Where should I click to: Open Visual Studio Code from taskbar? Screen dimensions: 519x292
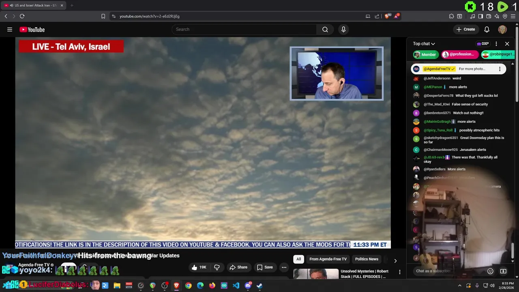tap(236, 286)
